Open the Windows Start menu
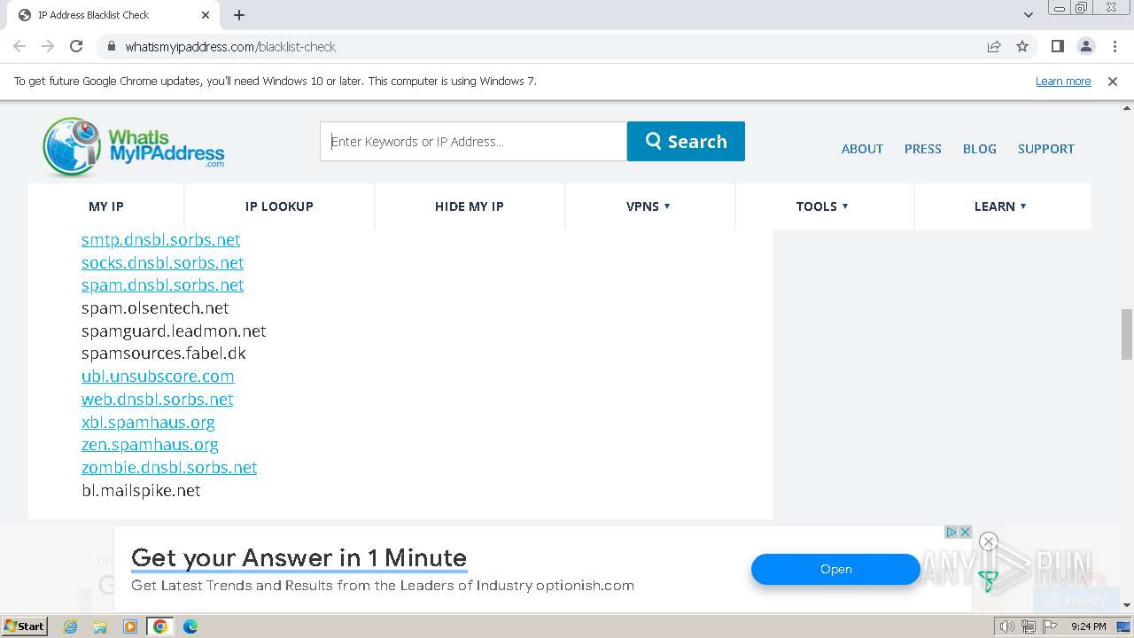Viewport: 1134px width, 638px height. coord(24,626)
